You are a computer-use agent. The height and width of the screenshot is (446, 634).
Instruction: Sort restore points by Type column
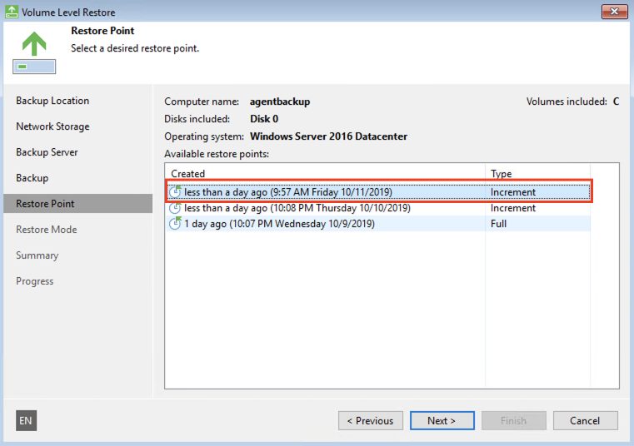(x=537, y=173)
